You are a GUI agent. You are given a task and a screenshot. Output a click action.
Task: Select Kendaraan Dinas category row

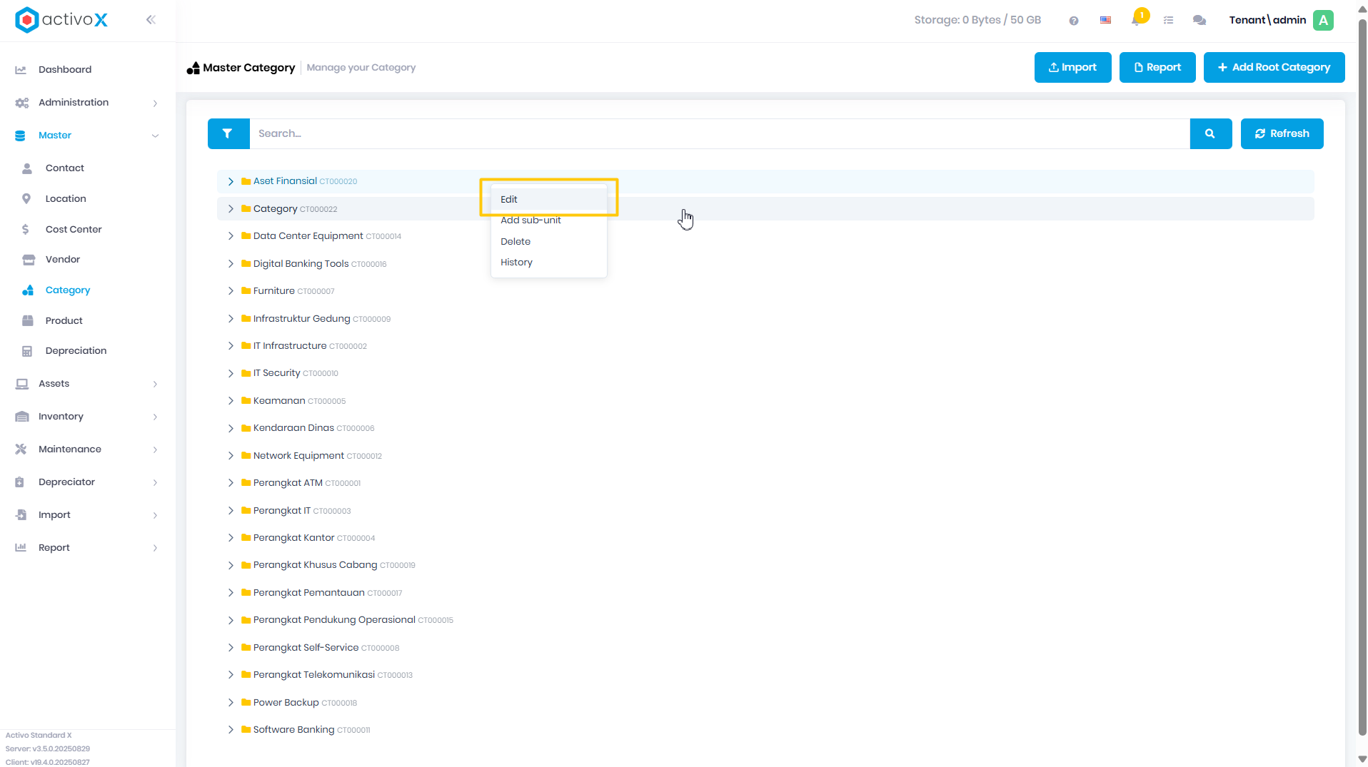point(765,428)
